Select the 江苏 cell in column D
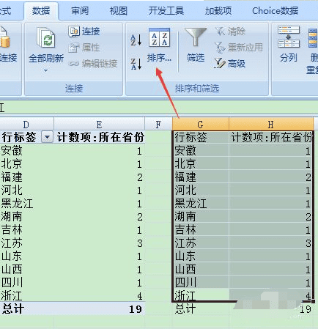Image resolution: width=318 pixels, height=329 pixels. pyautogui.click(x=27, y=243)
